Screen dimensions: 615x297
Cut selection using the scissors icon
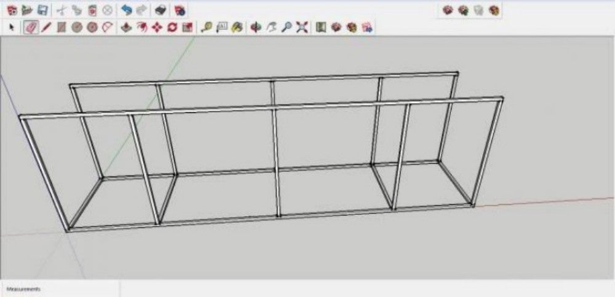(x=61, y=10)
